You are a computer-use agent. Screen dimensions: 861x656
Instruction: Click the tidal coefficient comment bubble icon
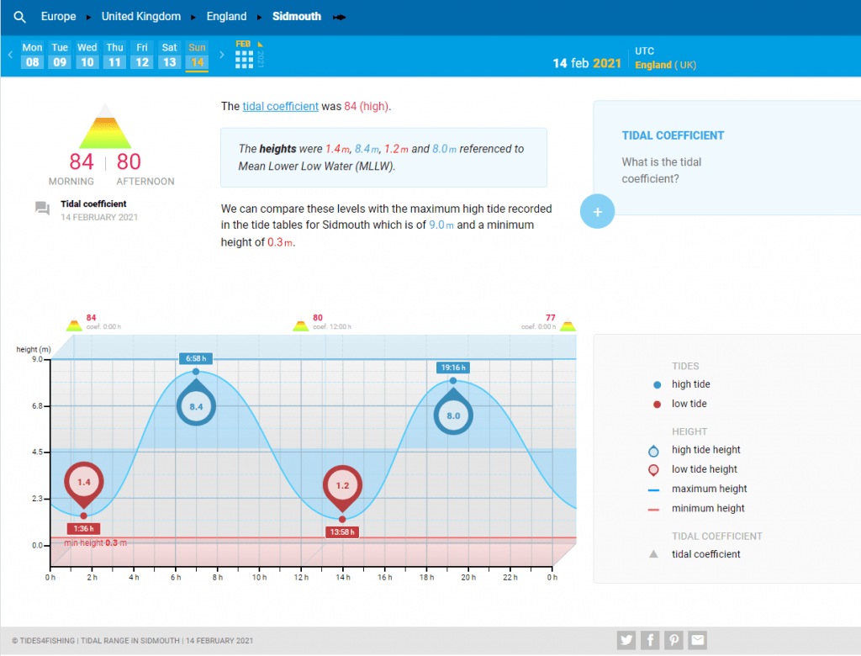[x=42, y=209]
